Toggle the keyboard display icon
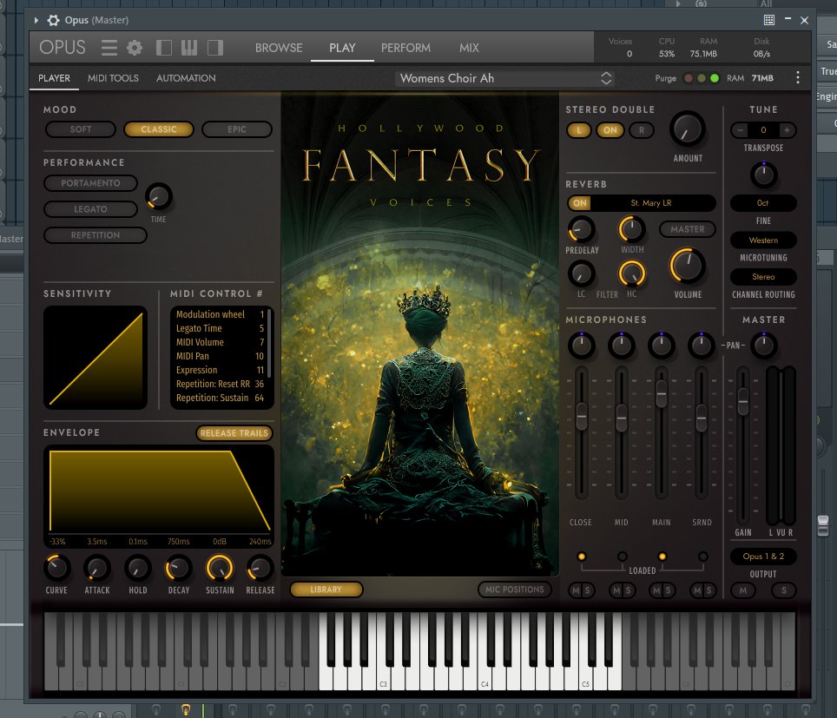 (189, 48)
